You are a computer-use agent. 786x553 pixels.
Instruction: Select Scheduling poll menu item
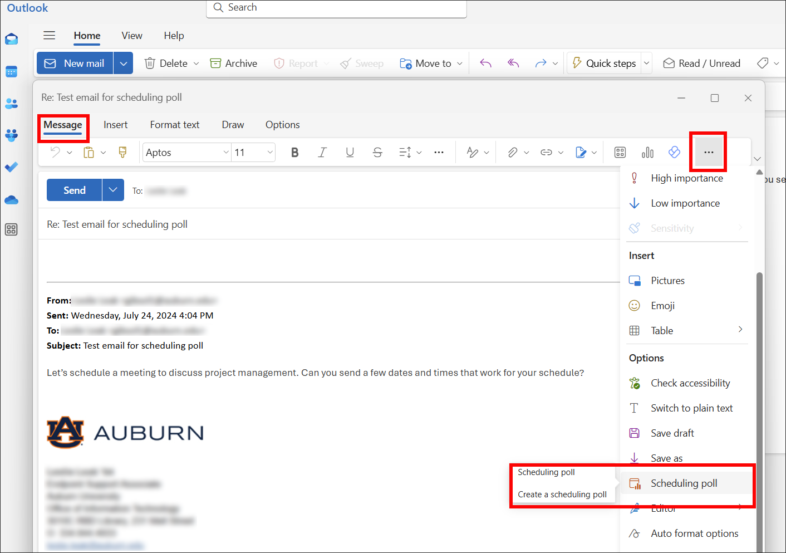tap(687, 483)
